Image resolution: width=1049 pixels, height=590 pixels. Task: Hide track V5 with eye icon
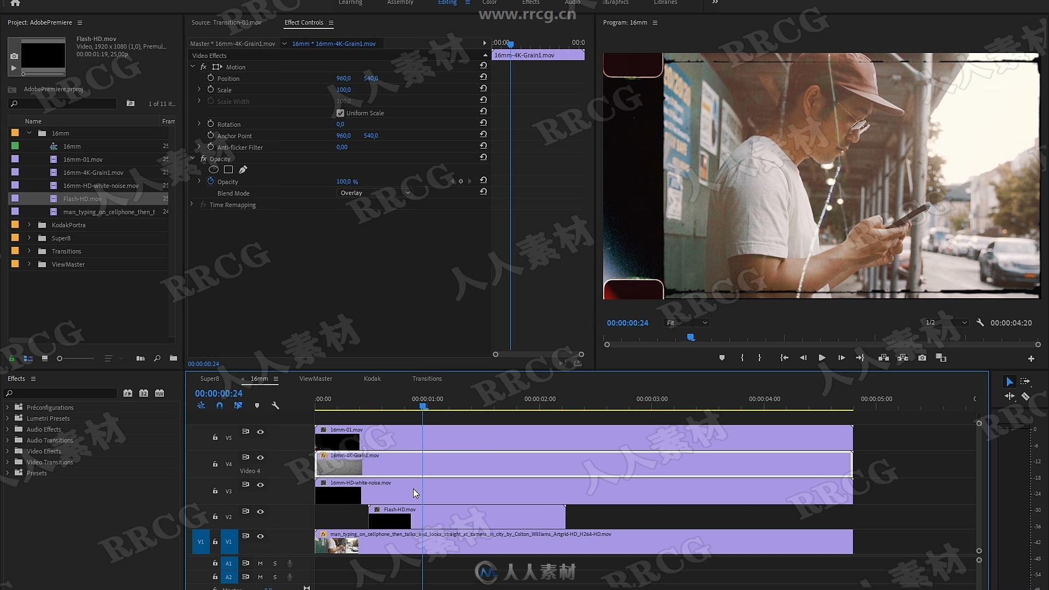pos(261,432)
